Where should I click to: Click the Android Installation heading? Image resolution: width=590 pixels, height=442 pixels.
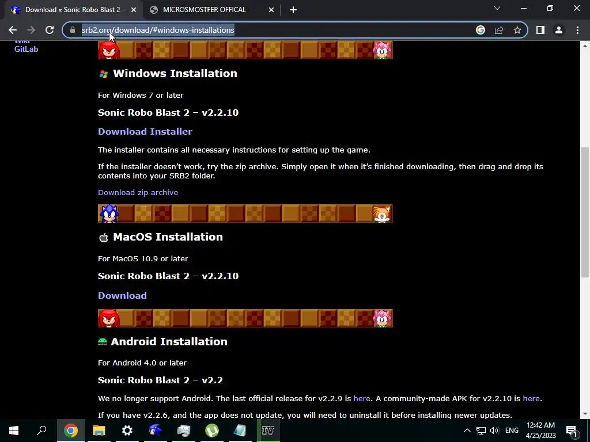click(x=169, y=341)
